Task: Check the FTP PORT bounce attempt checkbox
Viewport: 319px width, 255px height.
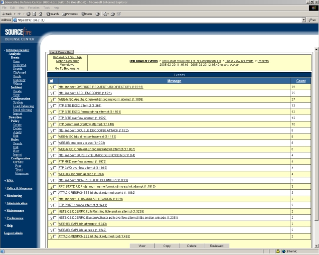Action: [x=55, y=205]
